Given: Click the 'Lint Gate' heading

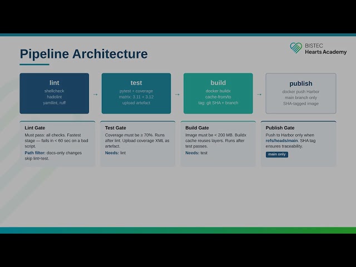Looking at the screenshot, I should (x=34, y=128).
